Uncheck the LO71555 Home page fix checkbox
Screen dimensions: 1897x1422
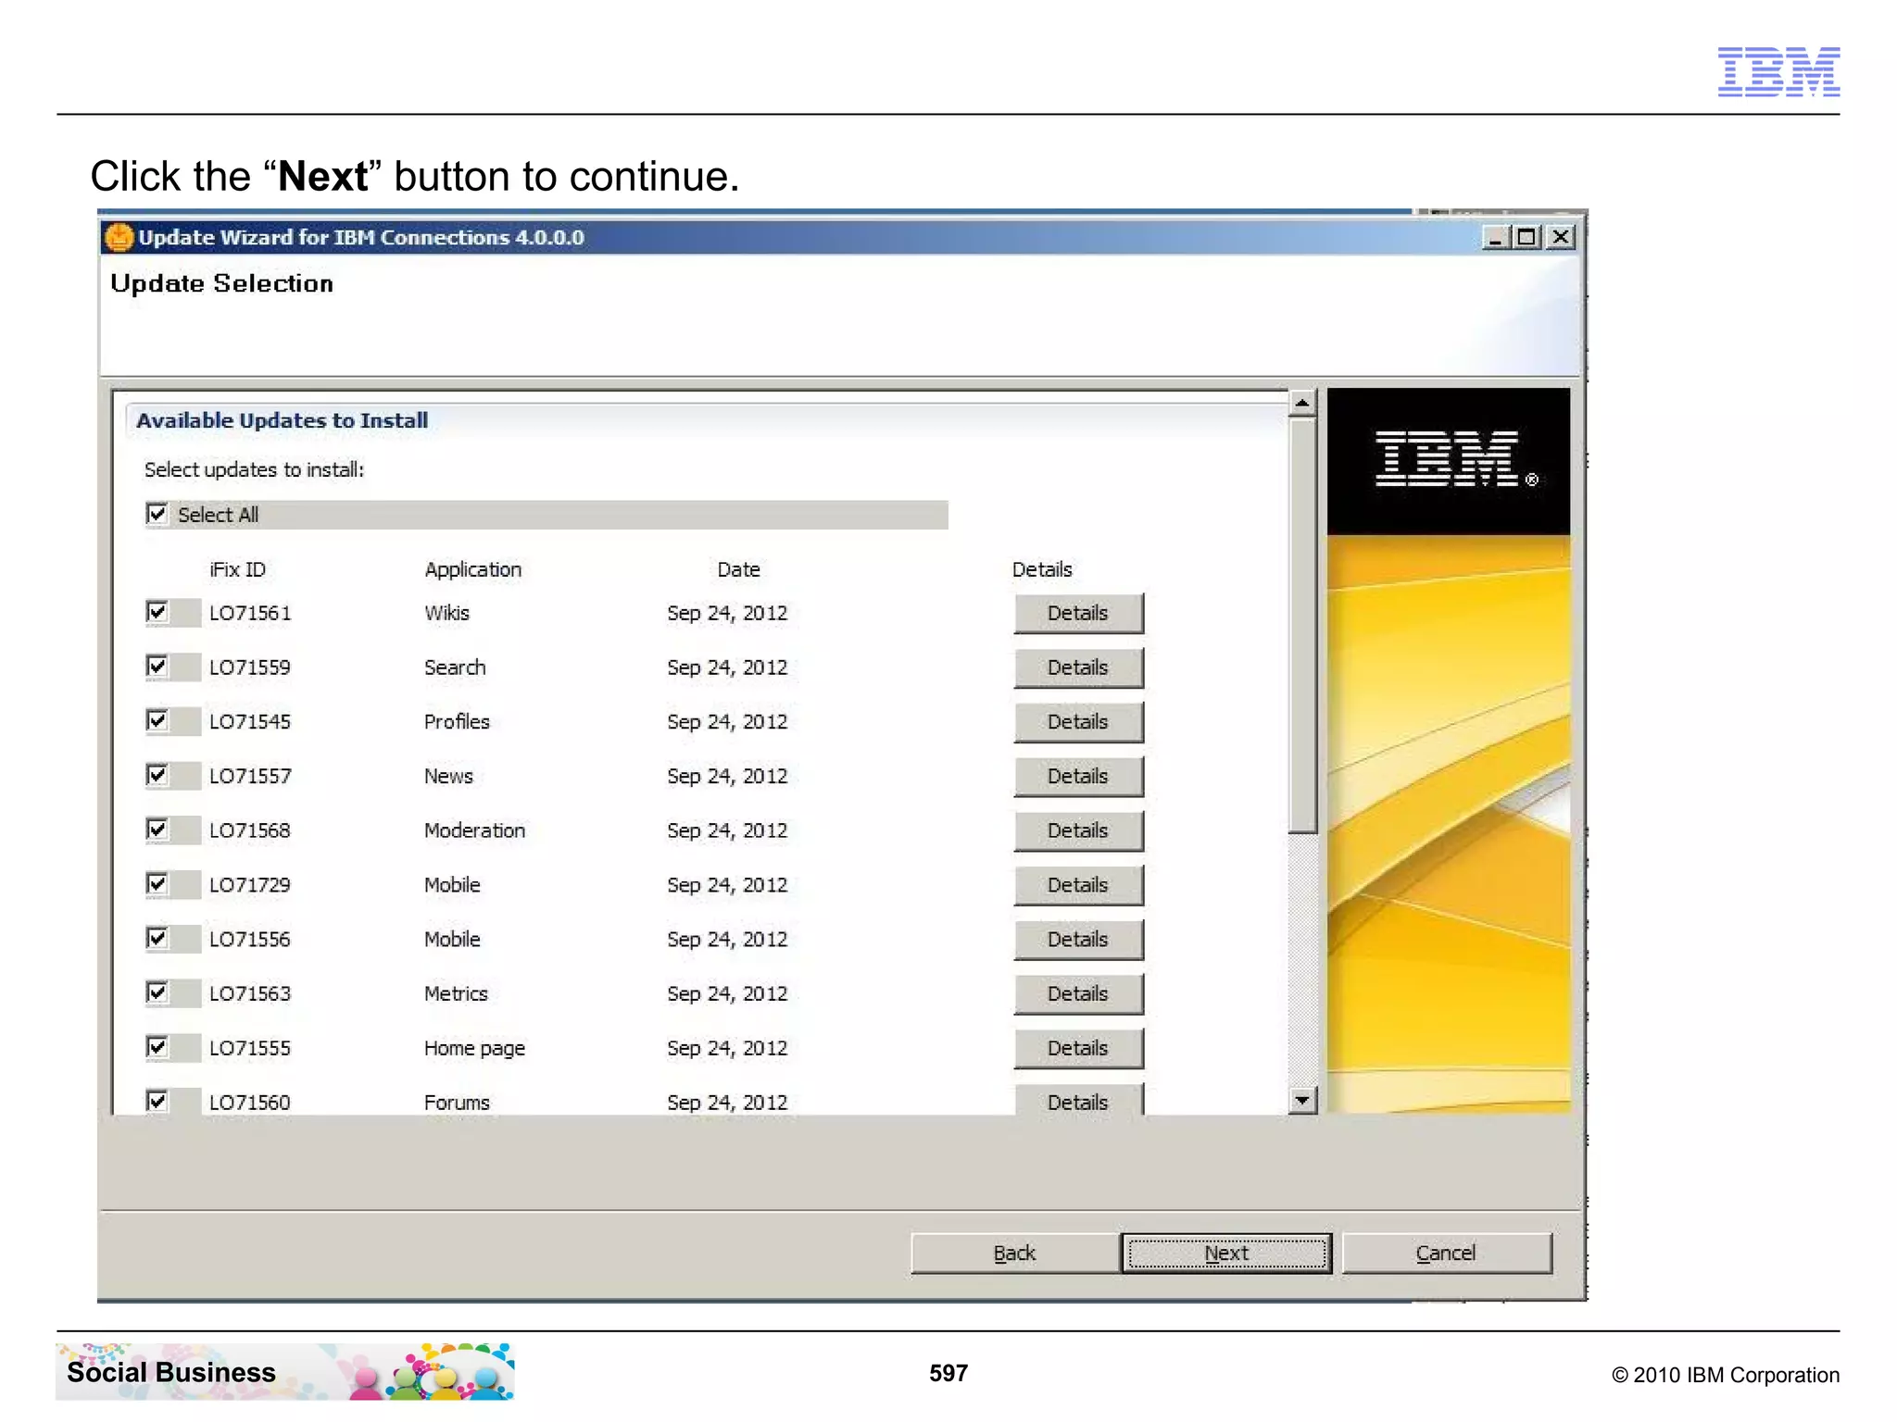pyautogui.click(x=157, y=1047)
